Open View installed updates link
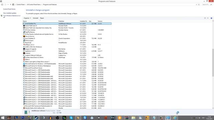Screen dimensions: 214x120 click(x=10, y=13)
